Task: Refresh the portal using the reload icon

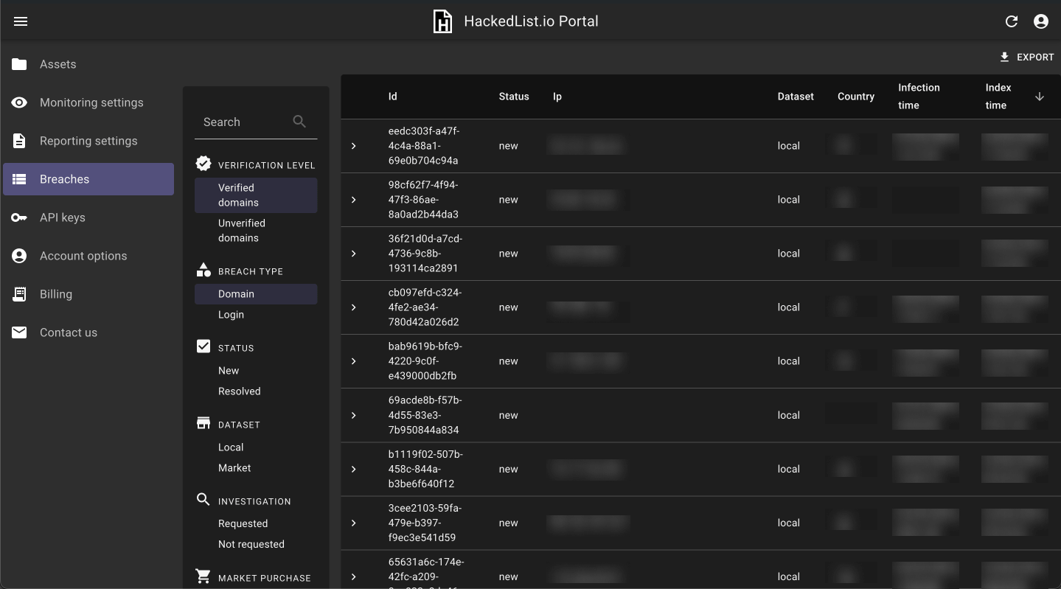Action: (x=1012, y=21)
